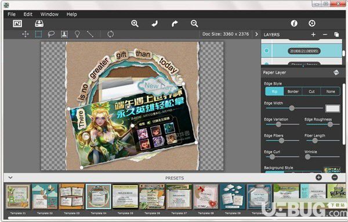Apply preset Template 03
Viewport: 348px width, 222px height.
[71, 196]
